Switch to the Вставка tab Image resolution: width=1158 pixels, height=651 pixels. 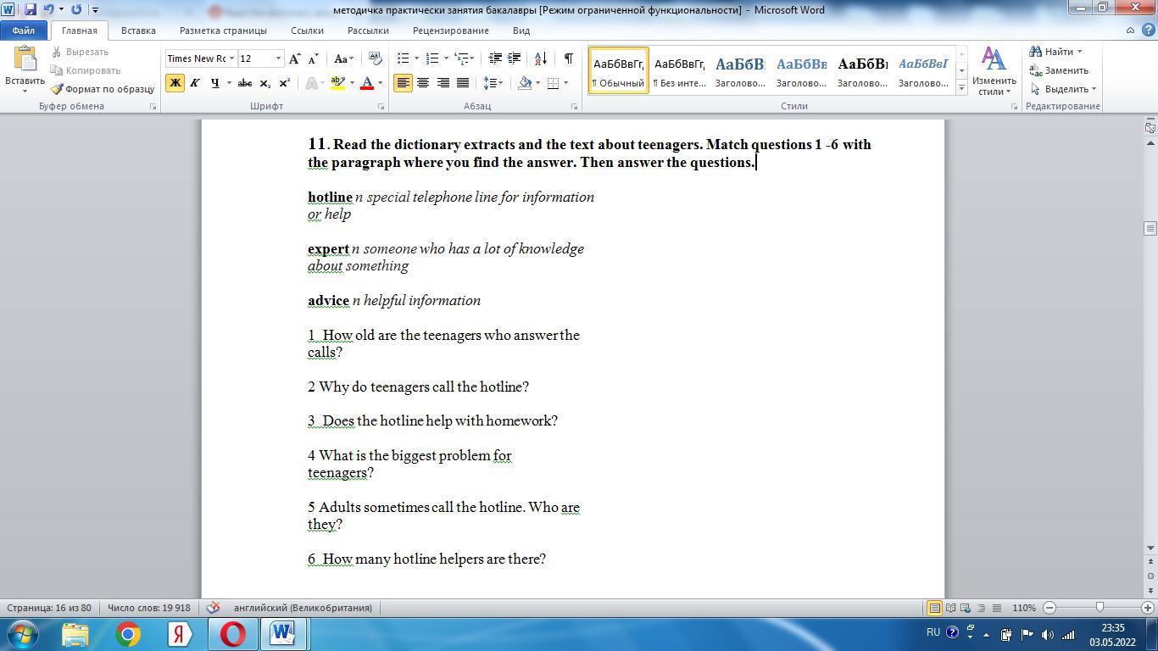(x=138, y=31)
